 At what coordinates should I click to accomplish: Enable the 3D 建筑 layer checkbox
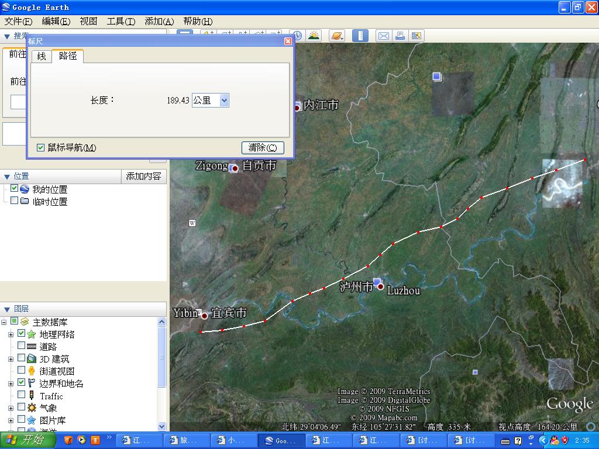coord(22,358)
